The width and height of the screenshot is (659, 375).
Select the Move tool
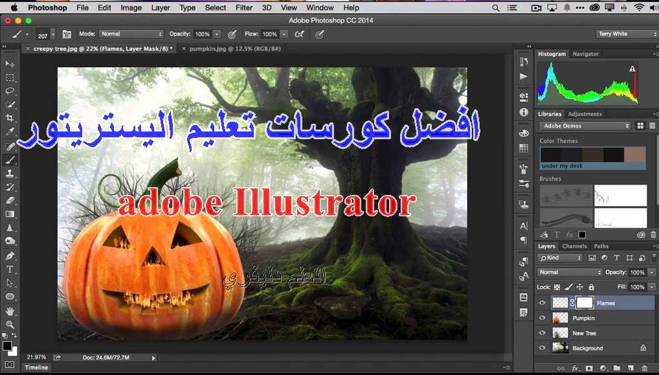(10, 64)
